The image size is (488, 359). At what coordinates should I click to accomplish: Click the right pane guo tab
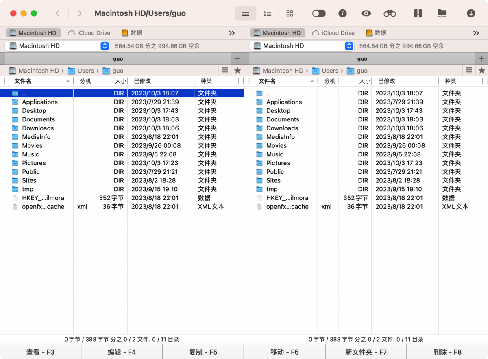pyautogui.click(x=362, y=59)
